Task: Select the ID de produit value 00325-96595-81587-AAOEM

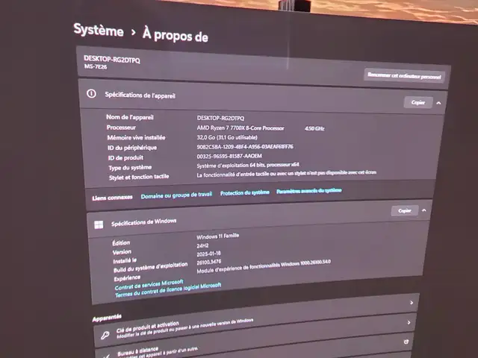Action: pos(229,156)
